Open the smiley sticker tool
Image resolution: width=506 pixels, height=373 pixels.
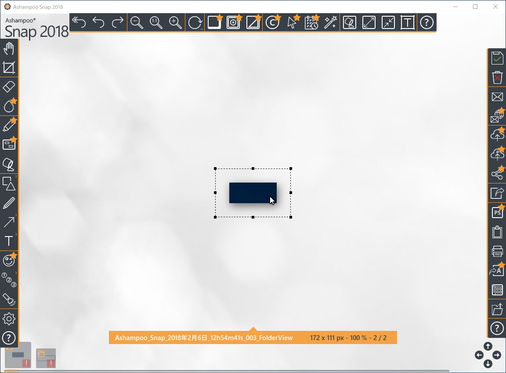click(9, 260)
